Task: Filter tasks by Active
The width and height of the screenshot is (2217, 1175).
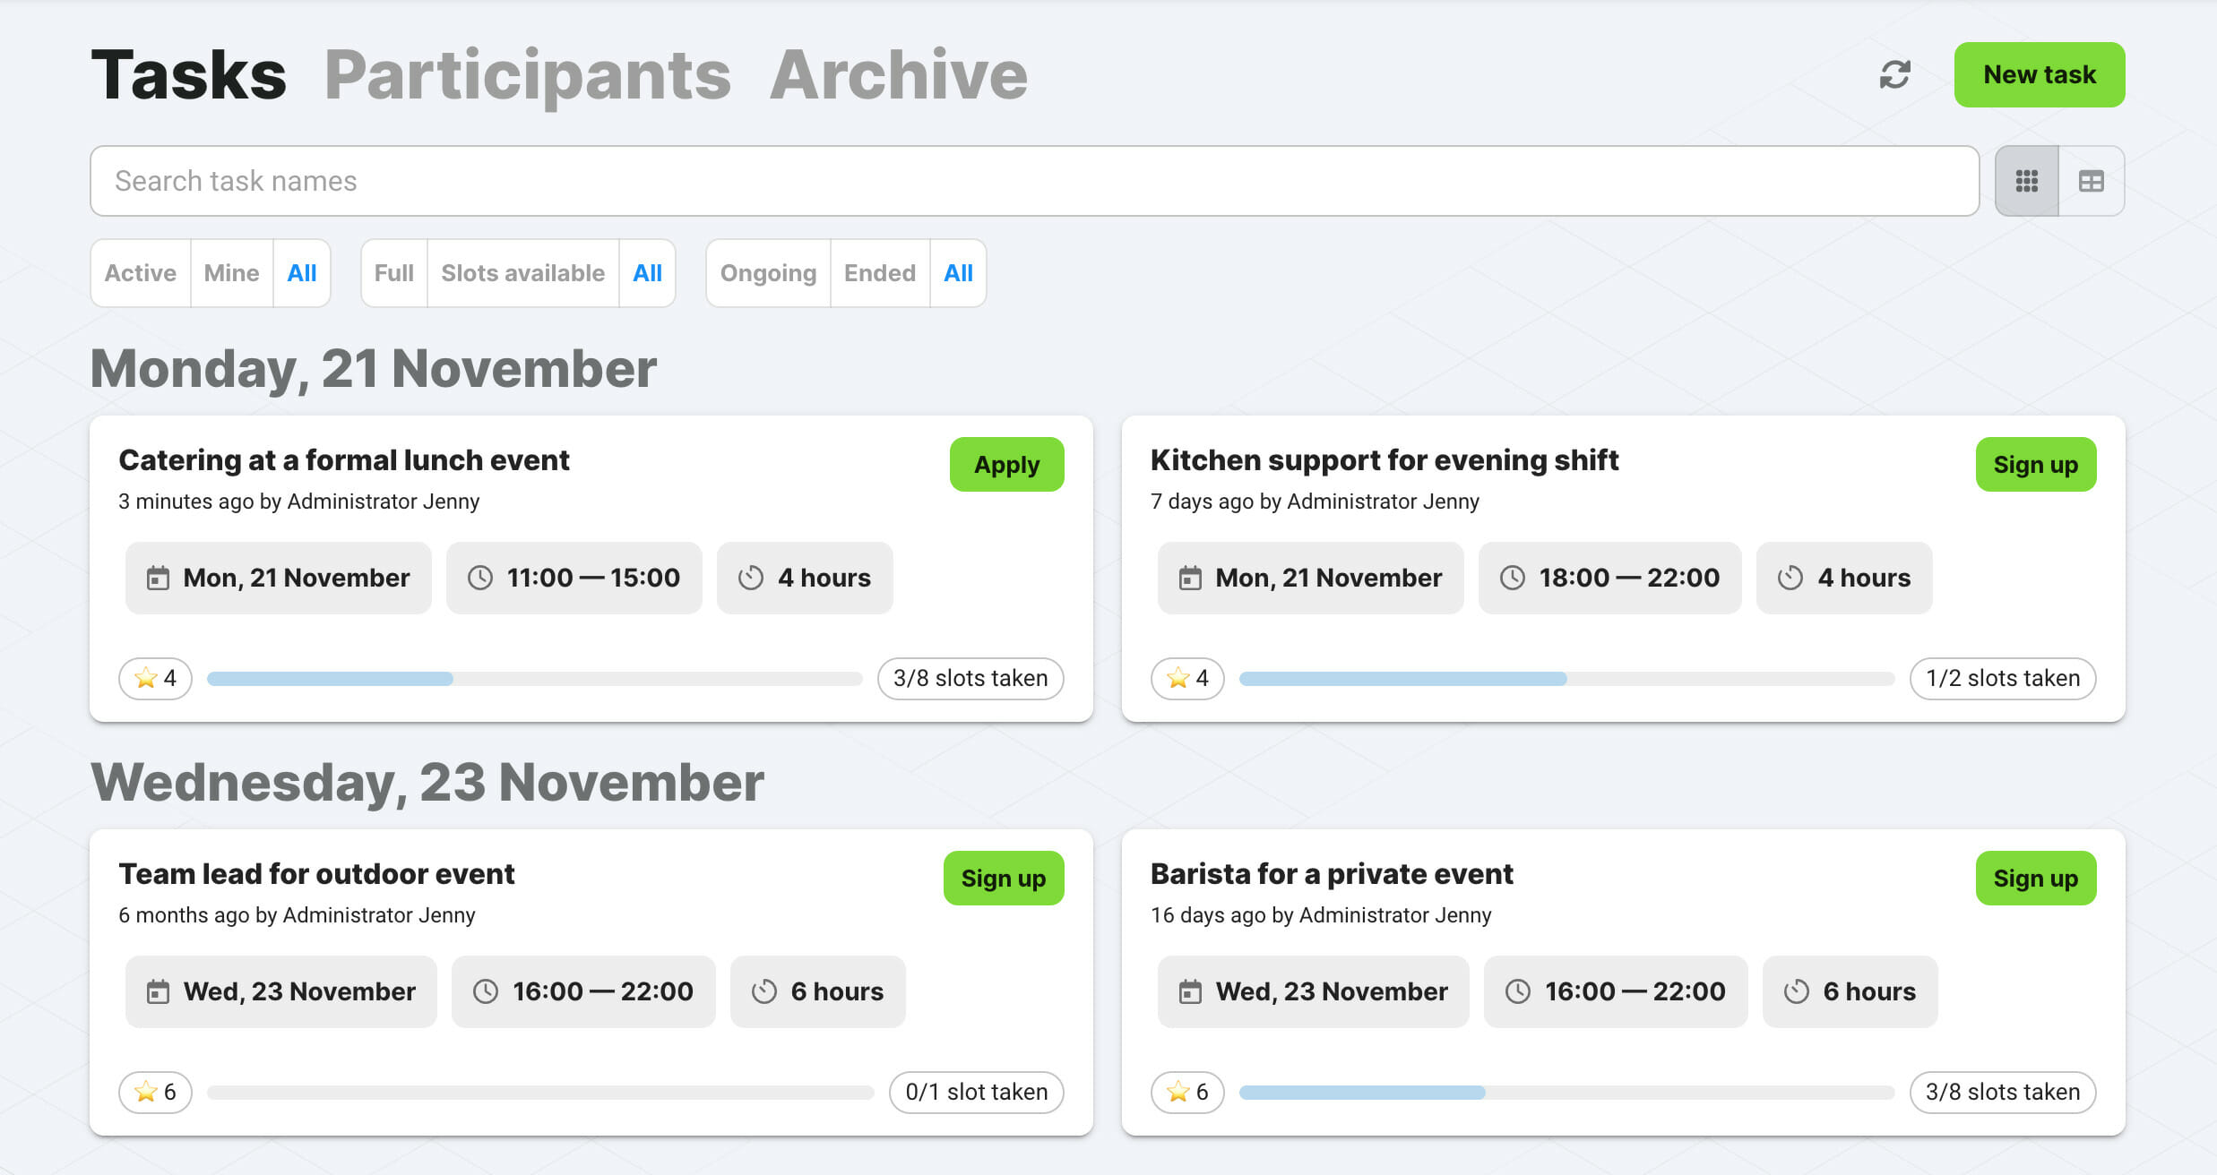Action: pos(140,273)
